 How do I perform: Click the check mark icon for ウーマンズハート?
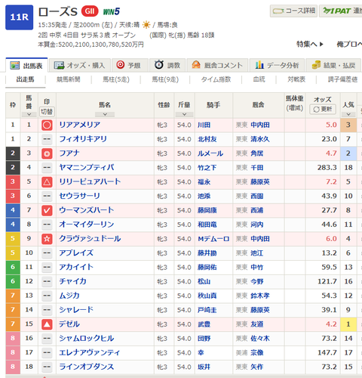pos(47,211)
